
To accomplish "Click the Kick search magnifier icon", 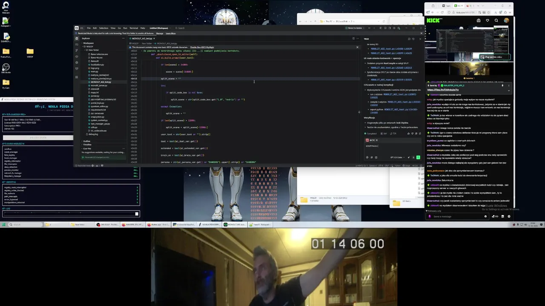I will pyautogui.click(x=496, y=20).
